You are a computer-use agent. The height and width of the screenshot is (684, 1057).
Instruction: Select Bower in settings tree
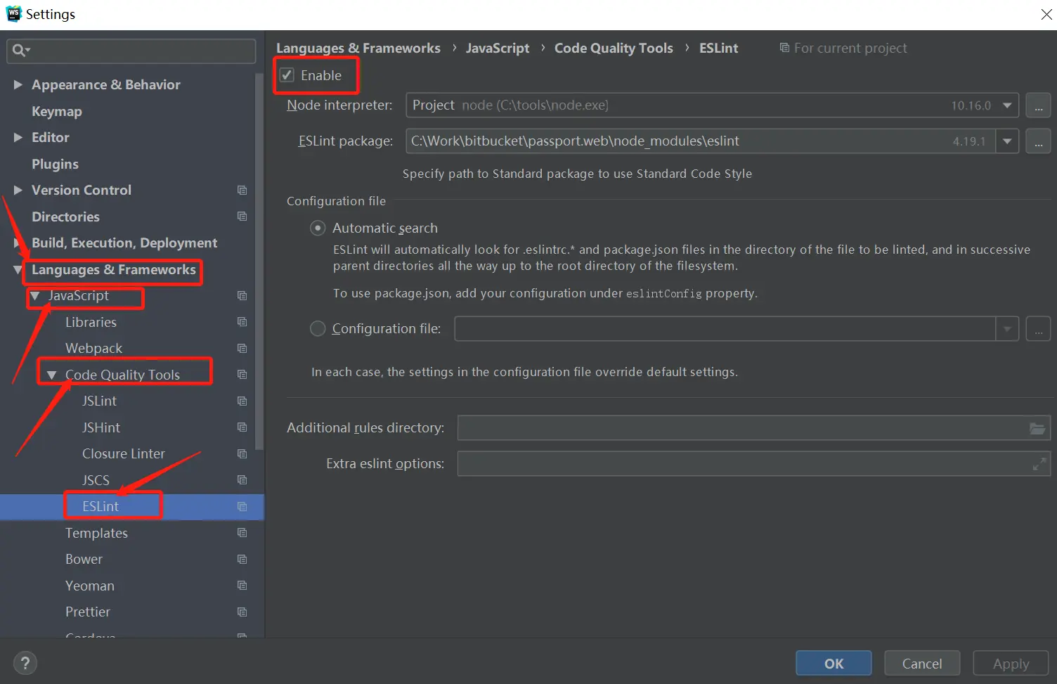coord(84,559)
